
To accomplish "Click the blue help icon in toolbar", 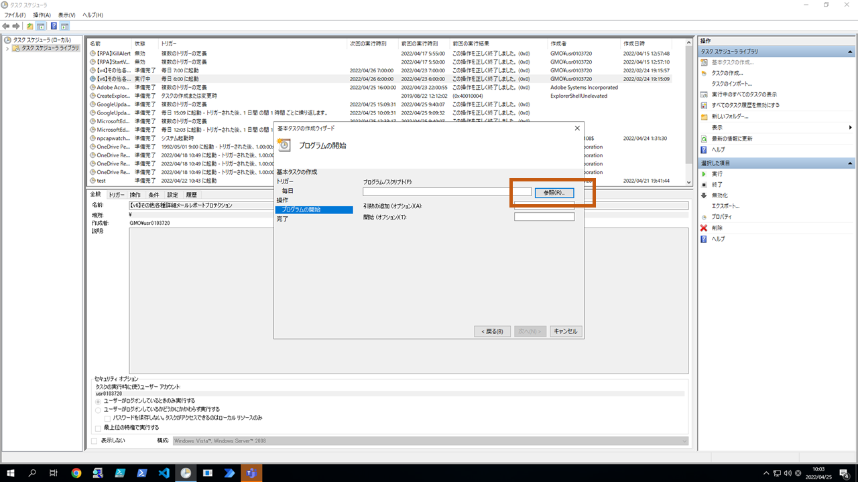I will (x=54, y=26).
